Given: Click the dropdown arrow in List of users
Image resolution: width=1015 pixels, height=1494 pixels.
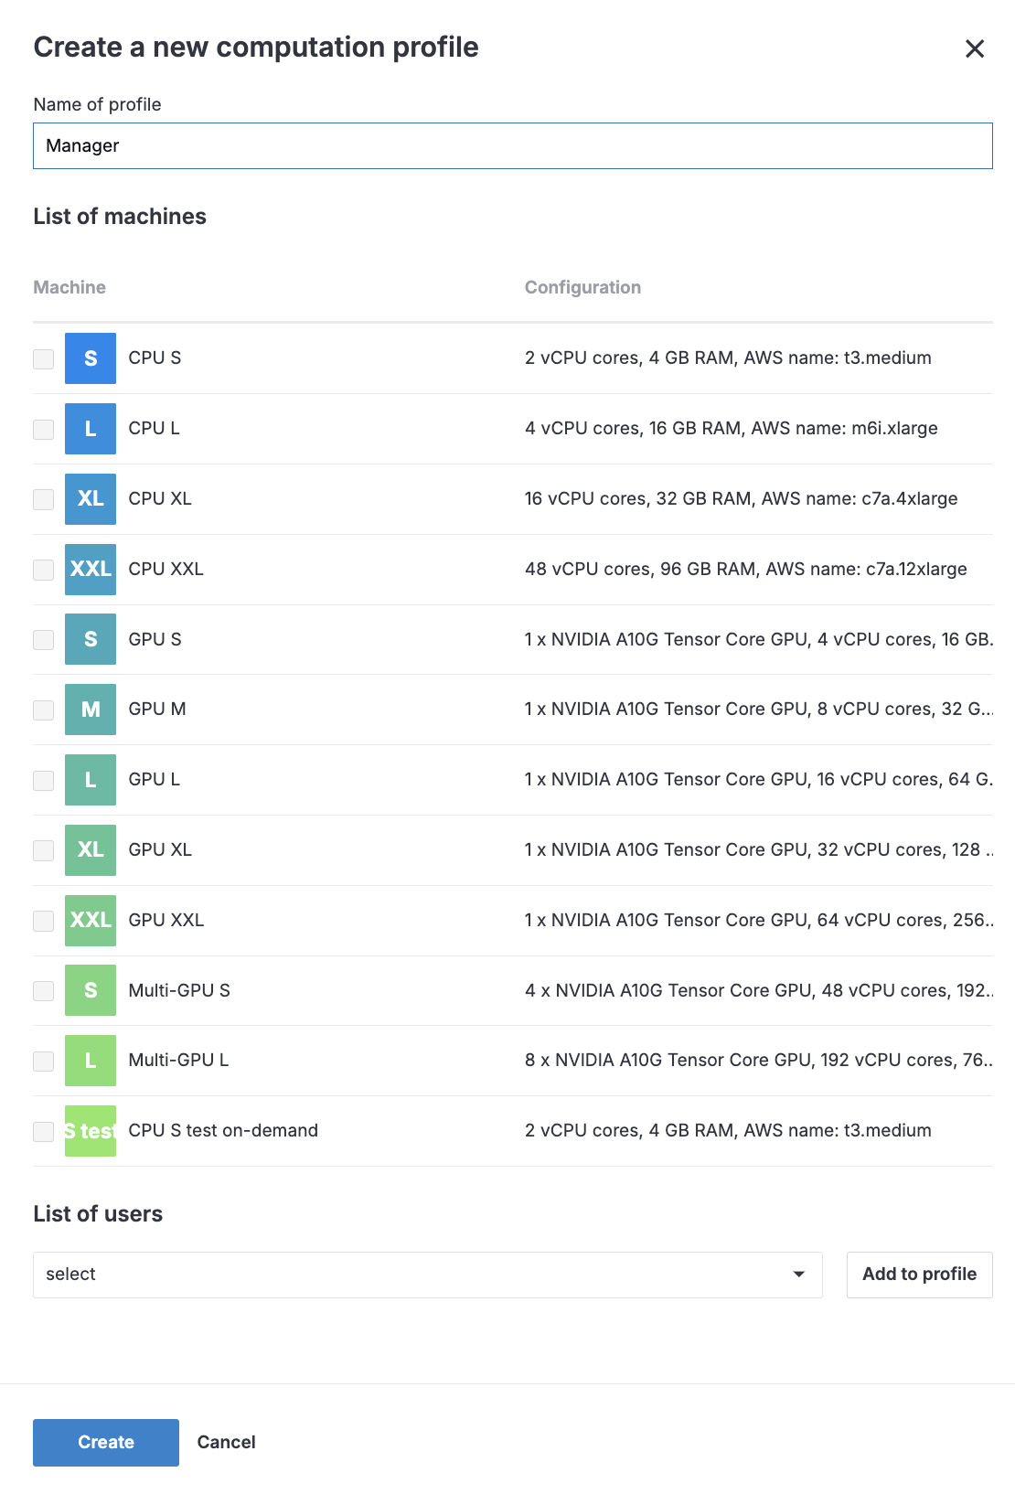Looking at the screenshot, I should pos(798,1275).
